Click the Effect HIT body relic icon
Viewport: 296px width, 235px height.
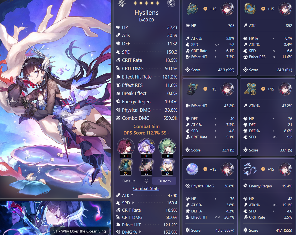coord(192,89)
